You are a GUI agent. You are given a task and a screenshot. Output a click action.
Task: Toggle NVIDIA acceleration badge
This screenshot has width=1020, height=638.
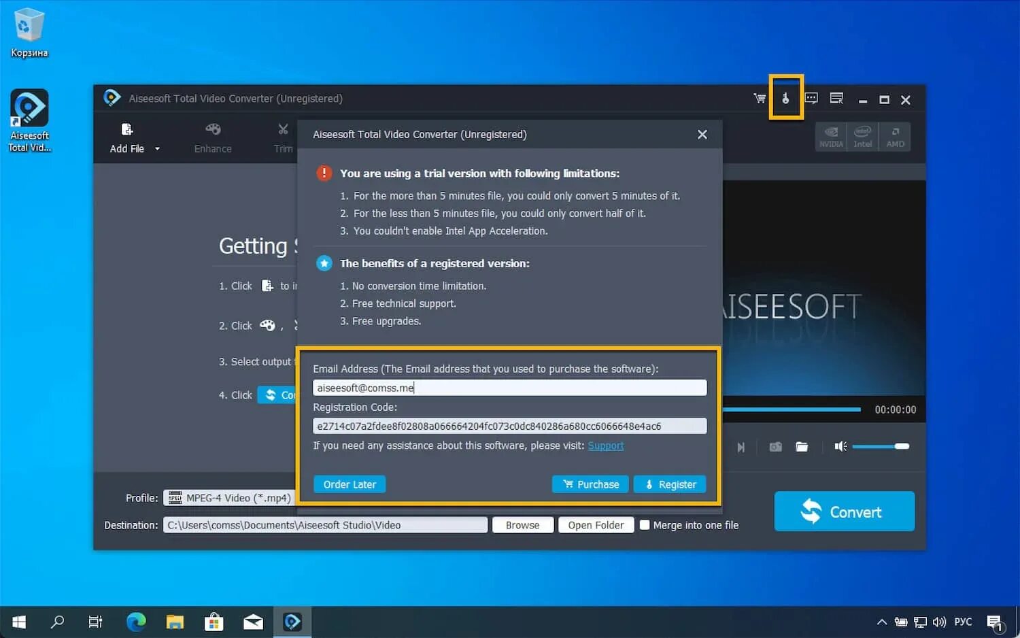831,136
